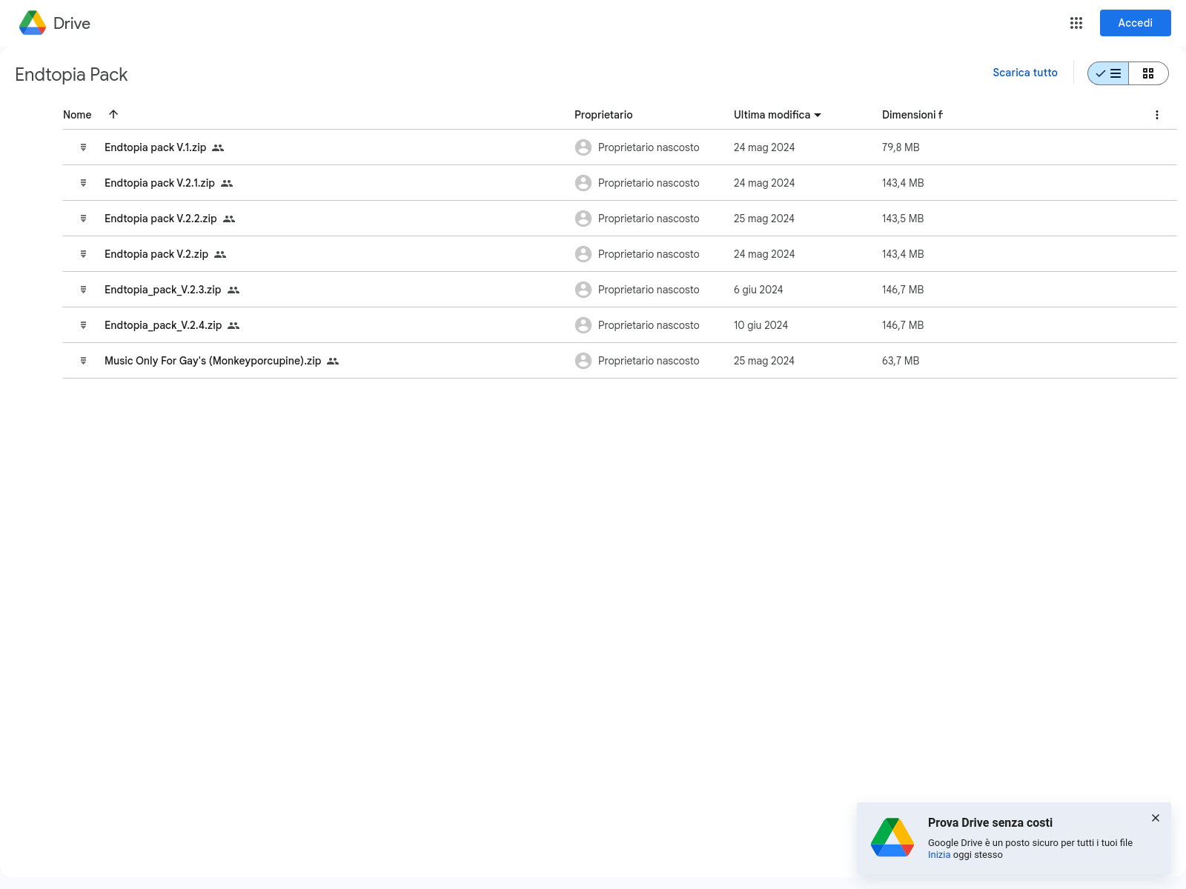Click the Scarica tutto link
This screenshot has height=889, width=1186.
click(1025, 73)
